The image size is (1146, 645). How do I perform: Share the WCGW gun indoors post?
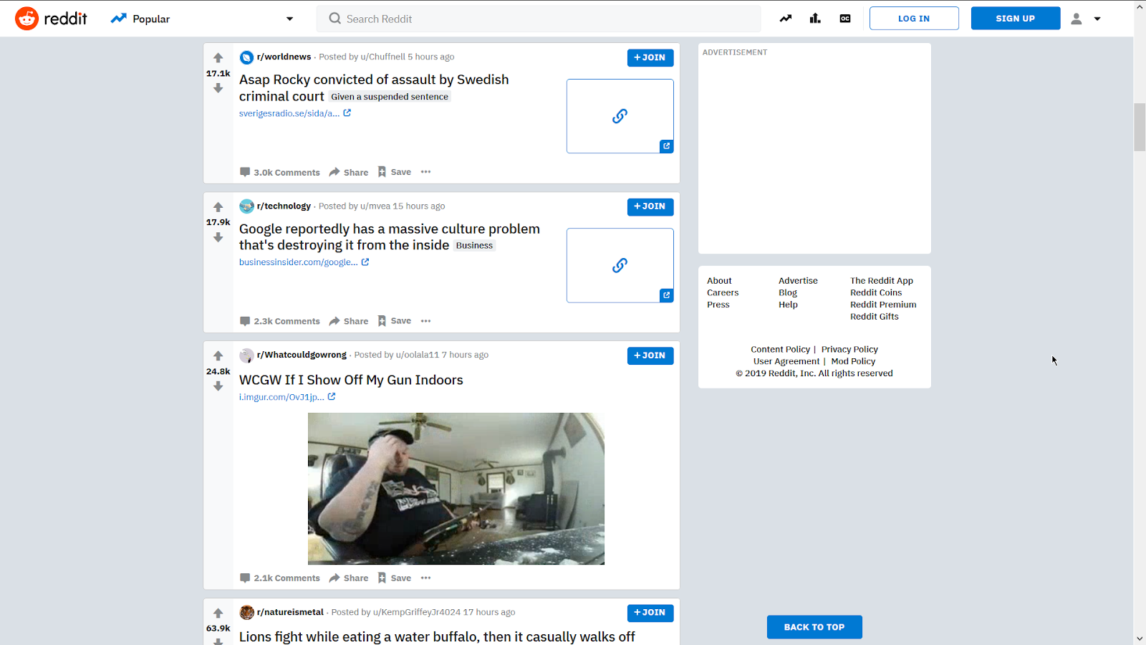tap(349, 578)
